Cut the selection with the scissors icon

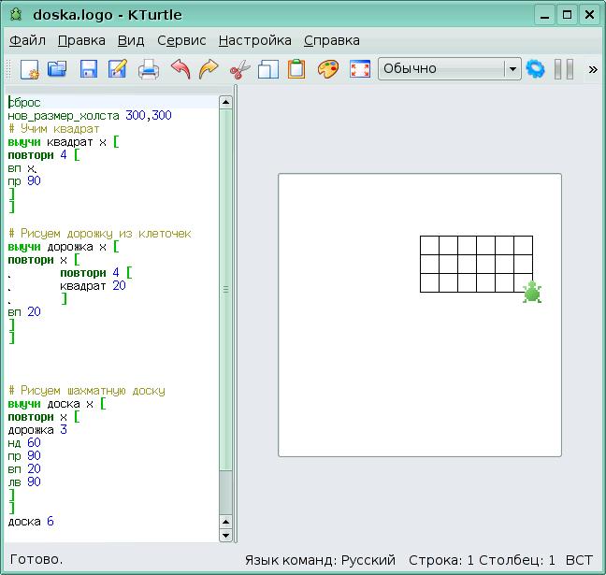[239, 69]
